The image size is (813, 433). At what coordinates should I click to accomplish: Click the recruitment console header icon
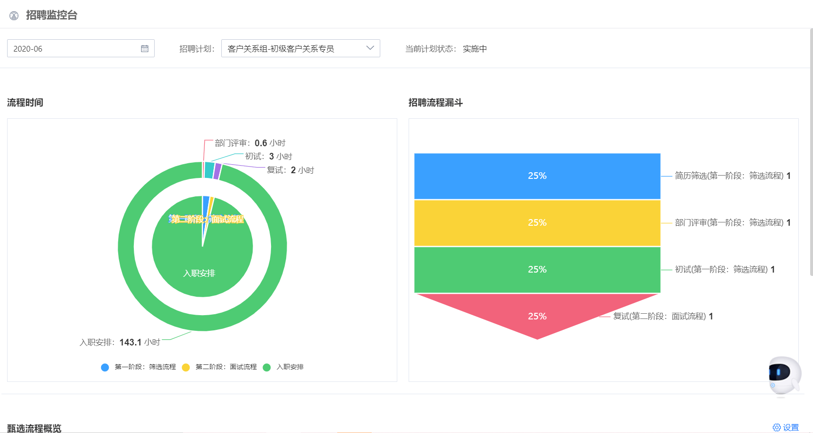click(x=14, y=16)
